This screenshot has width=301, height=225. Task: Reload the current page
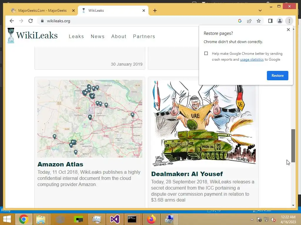(31, 21)
